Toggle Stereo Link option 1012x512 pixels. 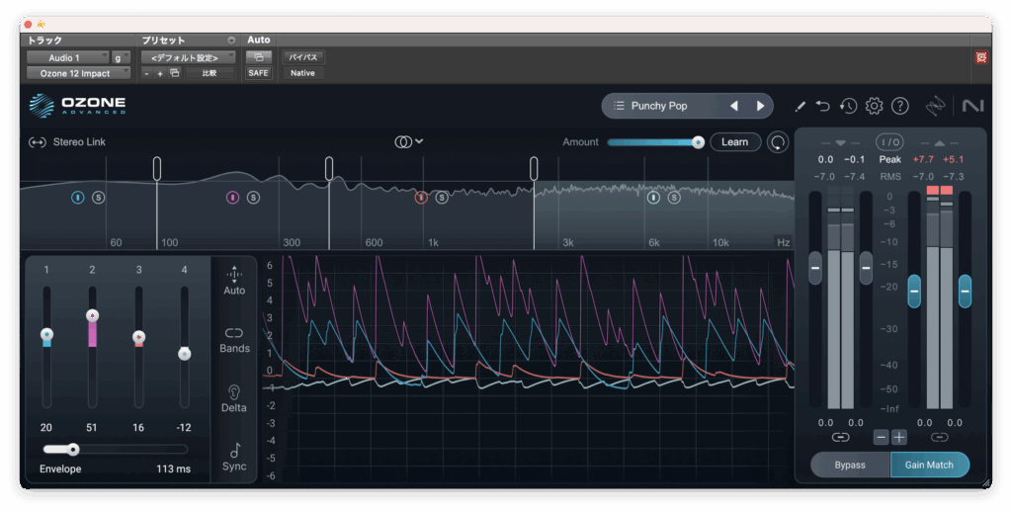pos(67,142)
